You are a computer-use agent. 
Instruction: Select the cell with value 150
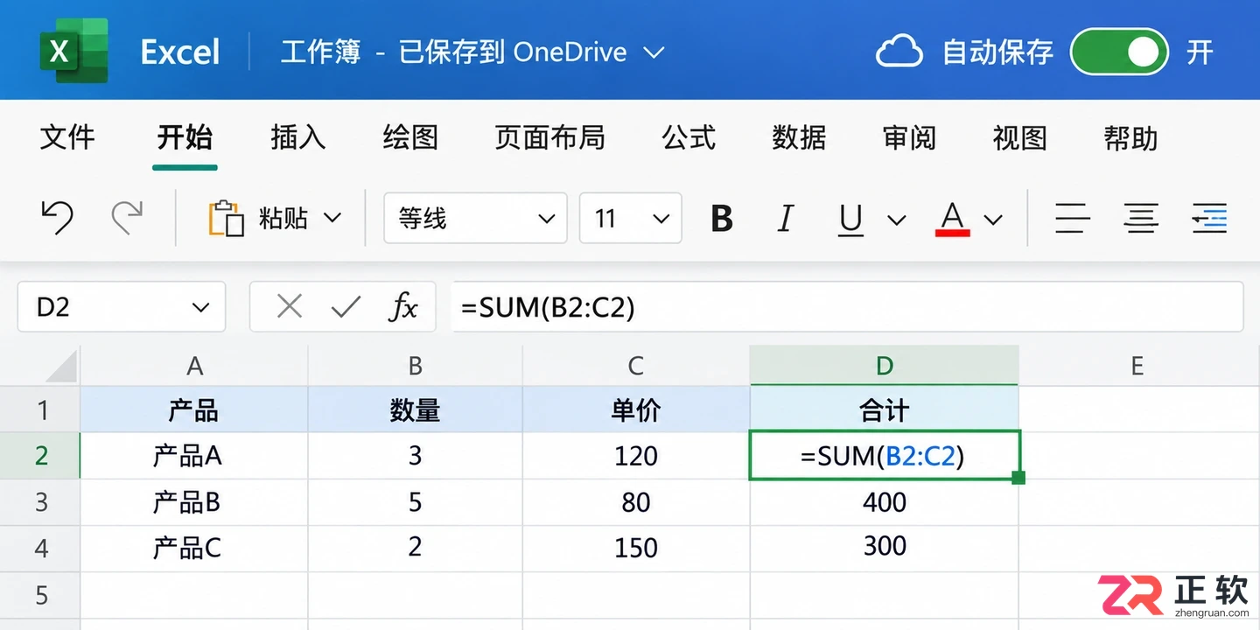tap(636, 549)
